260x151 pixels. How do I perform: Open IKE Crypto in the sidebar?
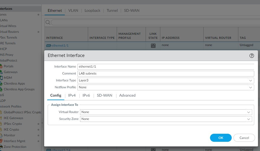point(11,129)
